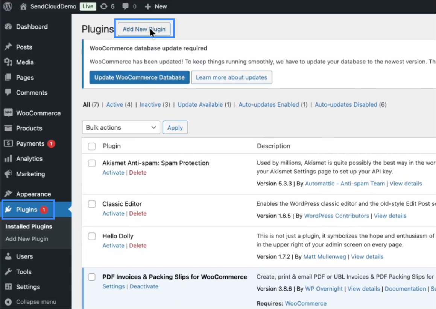The image size is (436, 309).
Task: Click the WordPress logo icon
Action: [8, 6]
